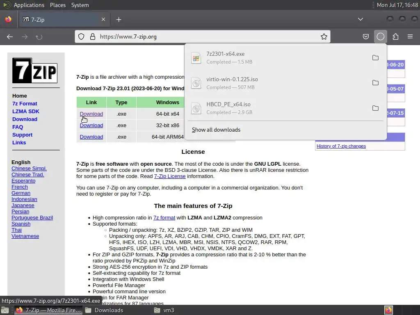The width and height of the screenshot is (420, 315).
Task: Switch language to Portuguese Brazil
Action: click(x=32, y=218)
